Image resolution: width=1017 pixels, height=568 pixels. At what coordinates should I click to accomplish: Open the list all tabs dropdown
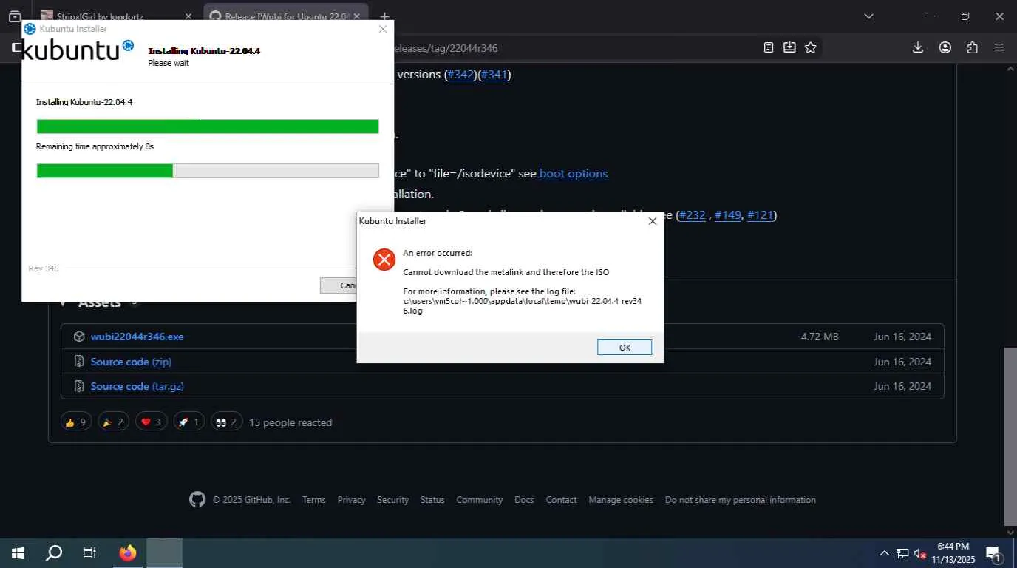[x=869, y=16]
